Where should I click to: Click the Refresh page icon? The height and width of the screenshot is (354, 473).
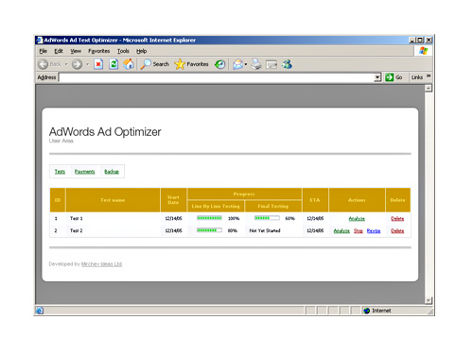coord(114,64)
